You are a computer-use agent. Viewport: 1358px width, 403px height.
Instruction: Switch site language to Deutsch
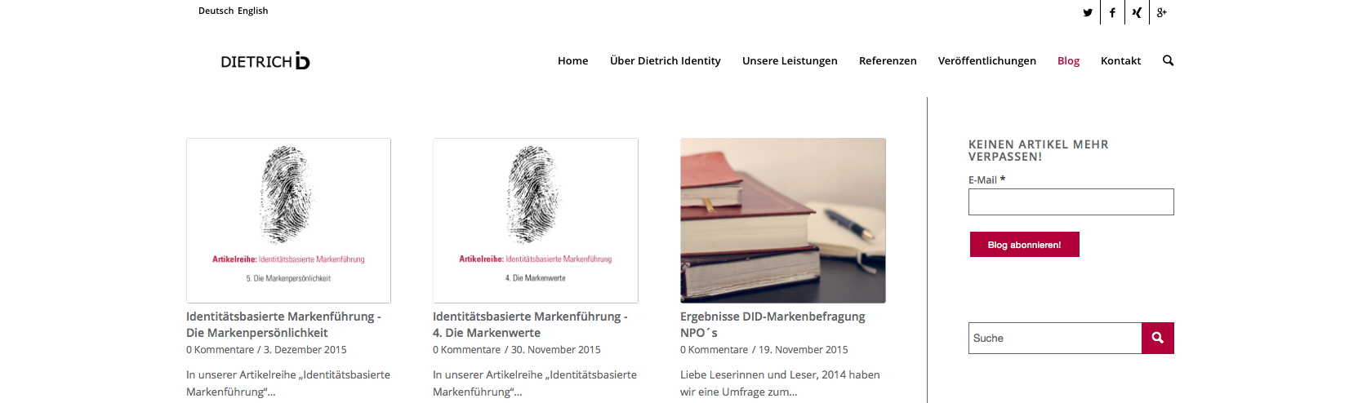point(216,11)
